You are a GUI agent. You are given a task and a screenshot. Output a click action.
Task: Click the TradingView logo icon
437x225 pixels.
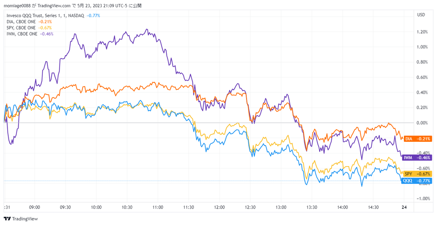(x=7, y=219)
